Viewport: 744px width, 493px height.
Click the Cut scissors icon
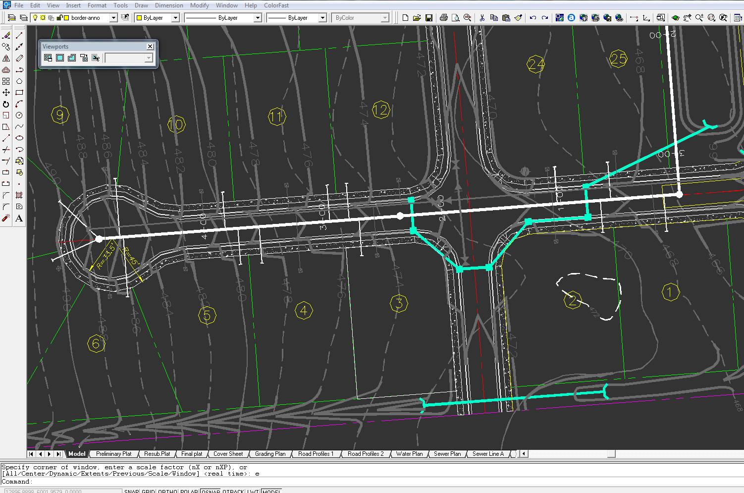pos(482,18)
